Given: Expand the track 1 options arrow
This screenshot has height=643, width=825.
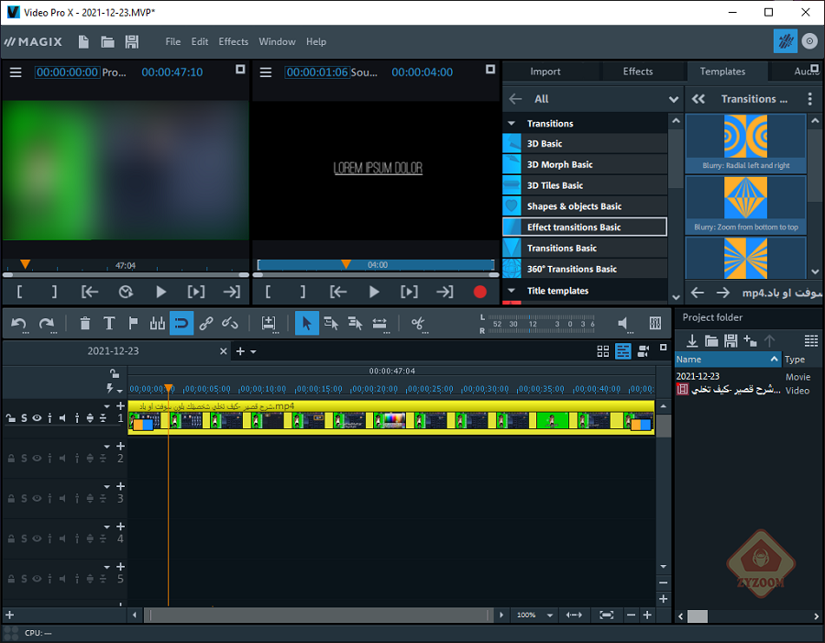Looking at the screenshot, I should click(107, 406).
